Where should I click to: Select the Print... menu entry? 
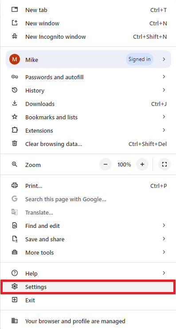point(88,186)
